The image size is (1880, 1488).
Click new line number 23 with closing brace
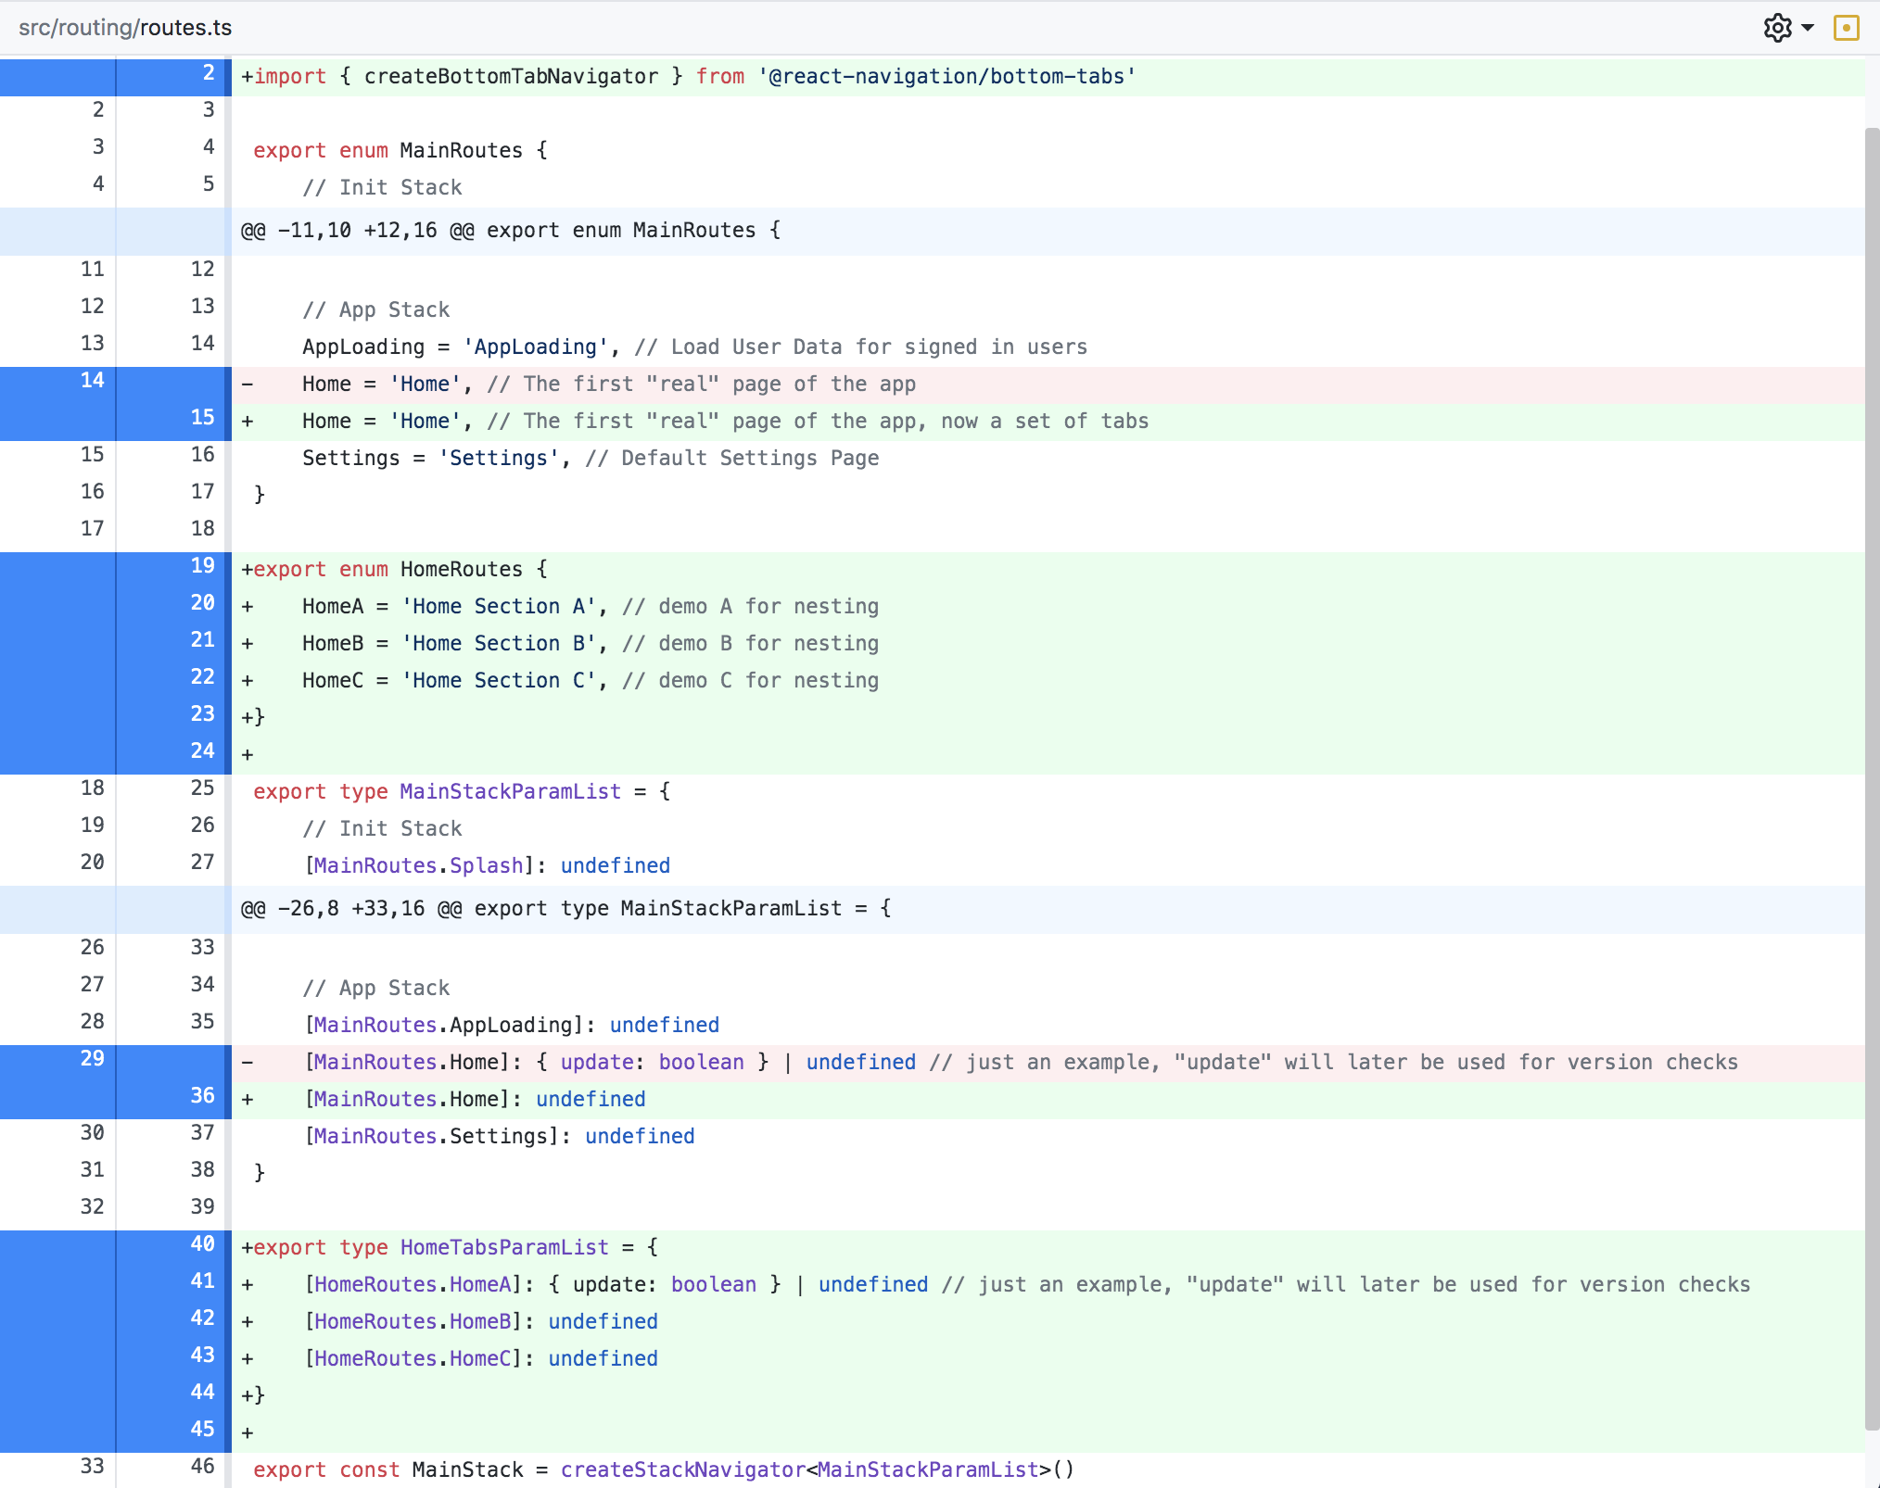202,714
